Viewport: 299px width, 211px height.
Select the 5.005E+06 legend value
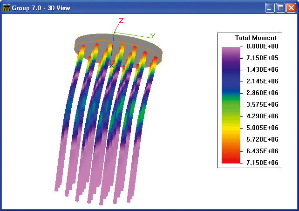tap(262, 128)
